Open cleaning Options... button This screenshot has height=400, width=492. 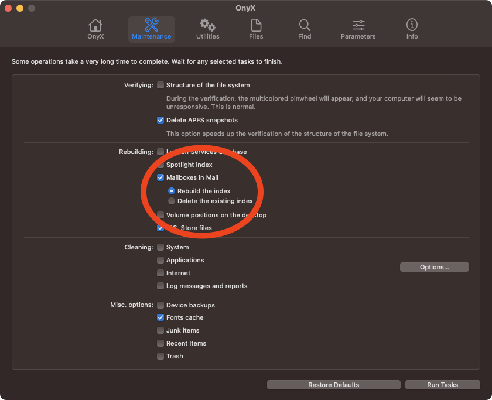(434, 267)
